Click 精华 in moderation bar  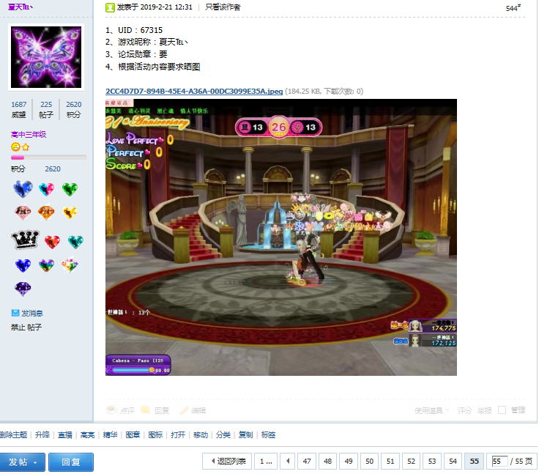coord(111,434)
